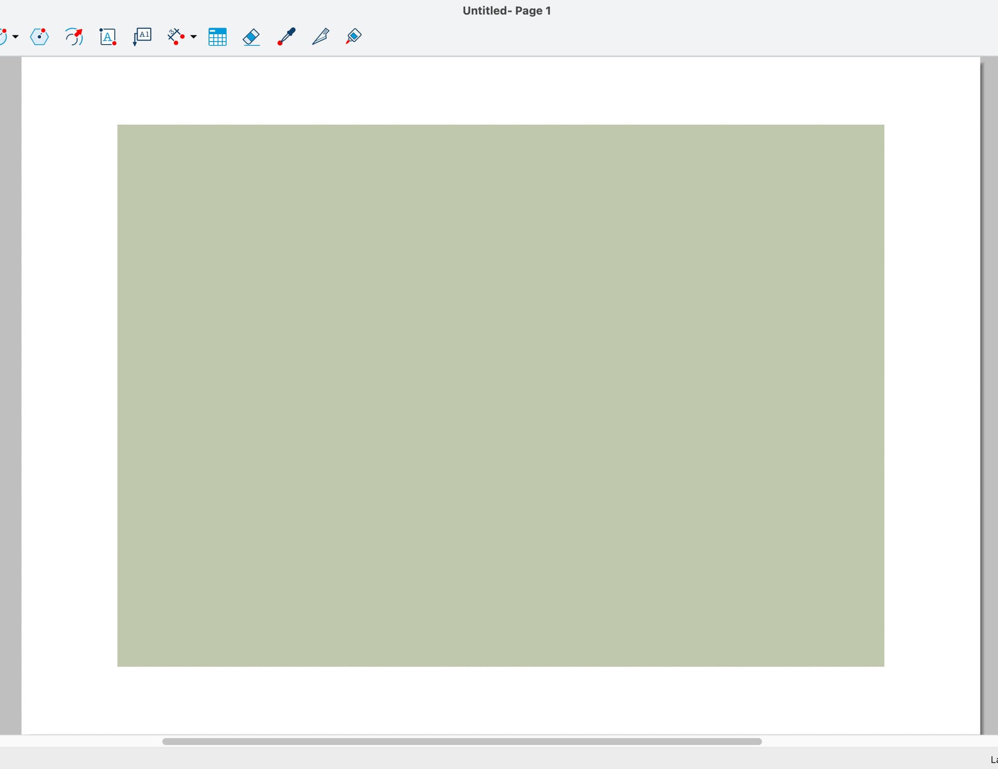The height and width of the screenshot is (769, 998).
Task: Select the sage green rectangle on canvas
Action: tap(500, 395)
